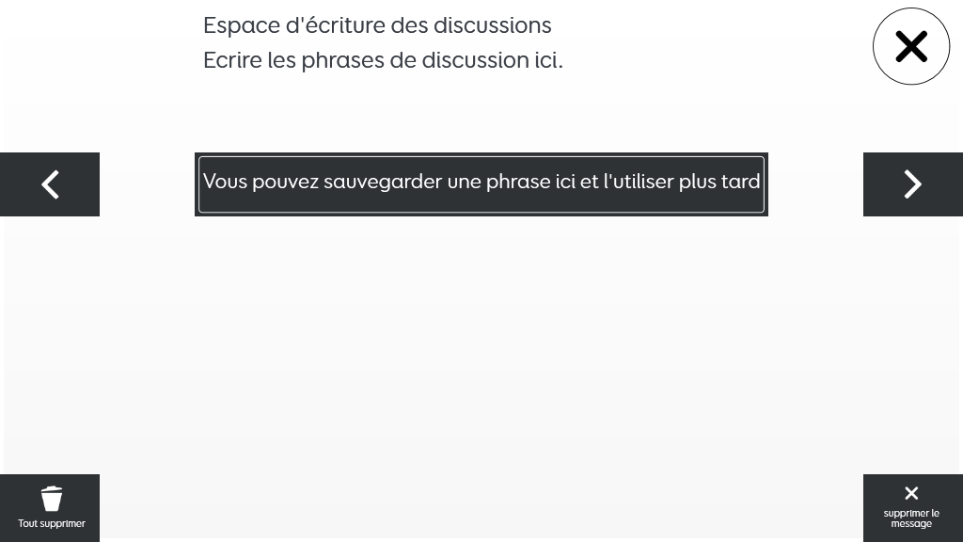Delete the current message with the X button

coord(912,508)
